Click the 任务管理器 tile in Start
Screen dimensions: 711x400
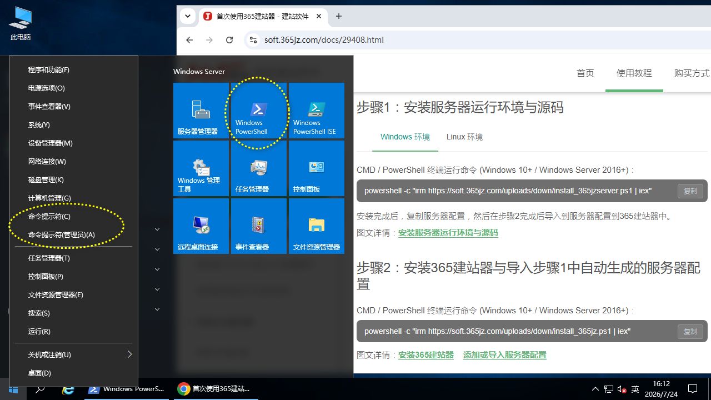(x=259, y=168)
